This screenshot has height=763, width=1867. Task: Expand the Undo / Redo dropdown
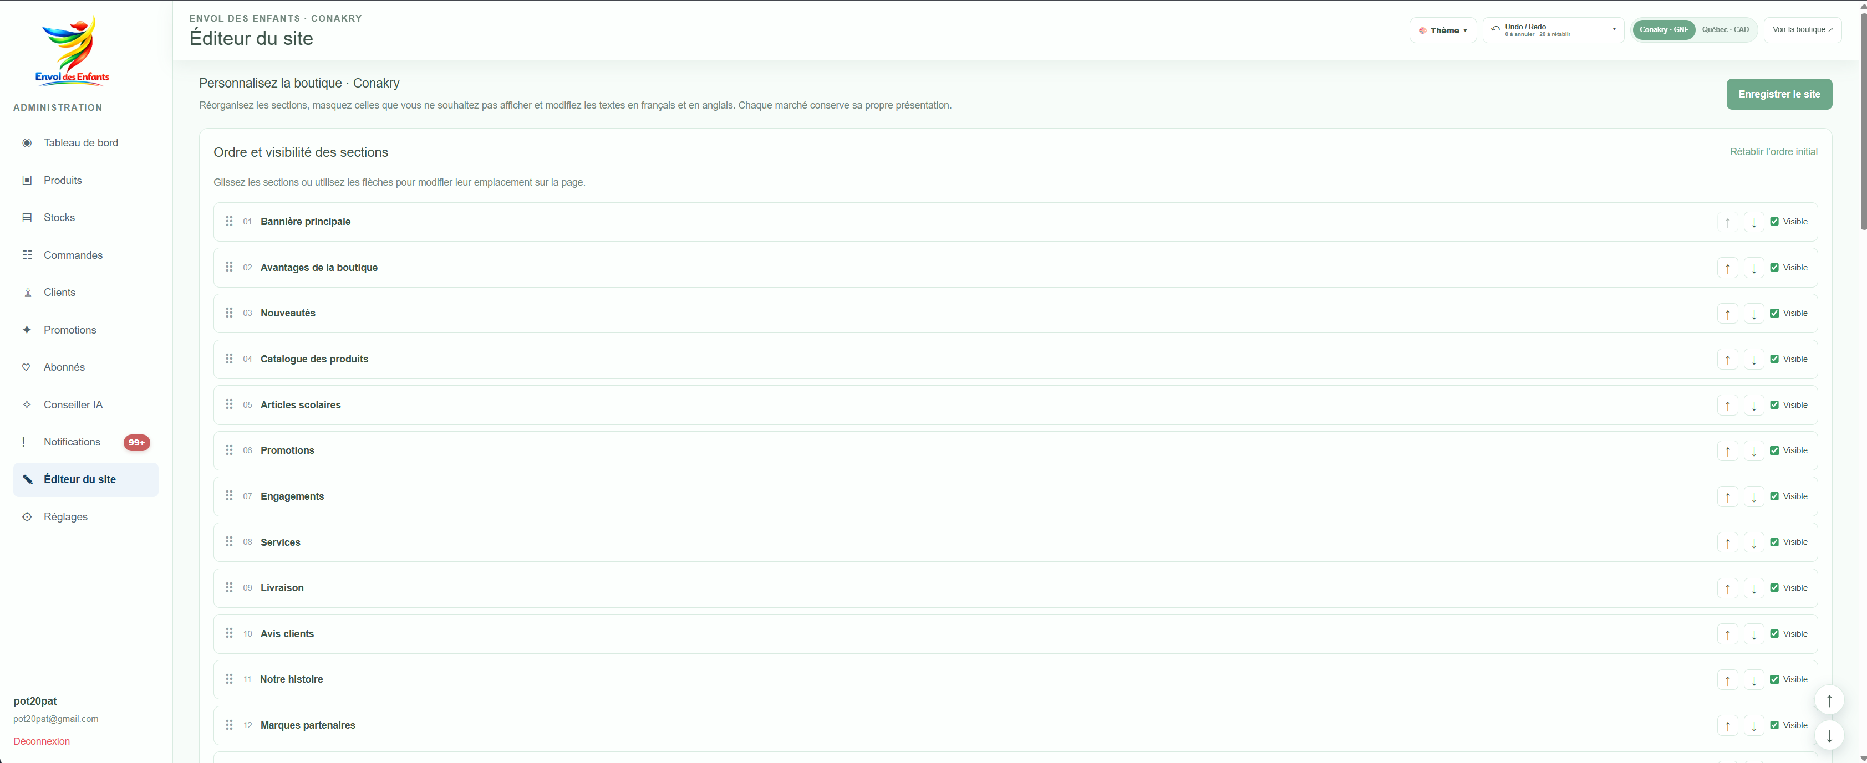[1553, 30]
